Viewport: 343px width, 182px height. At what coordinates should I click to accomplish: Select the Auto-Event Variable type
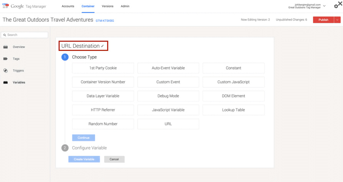[168, 68]
